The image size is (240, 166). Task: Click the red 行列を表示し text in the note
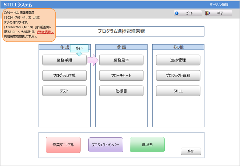click(45, 32)
